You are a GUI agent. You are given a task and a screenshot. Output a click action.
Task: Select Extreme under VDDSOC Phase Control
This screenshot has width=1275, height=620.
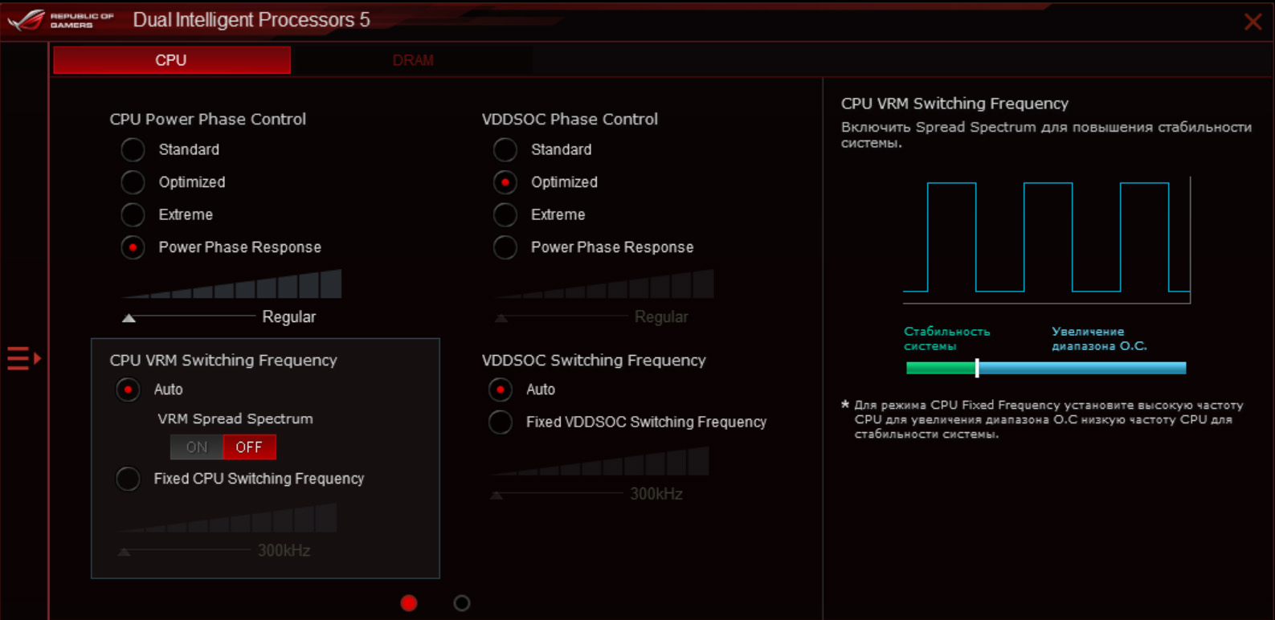[505, 214]
